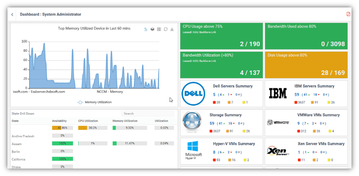This screenshot has height=176, width=359.
Task: Click in the State Drill Down search box
Action: 147,113
